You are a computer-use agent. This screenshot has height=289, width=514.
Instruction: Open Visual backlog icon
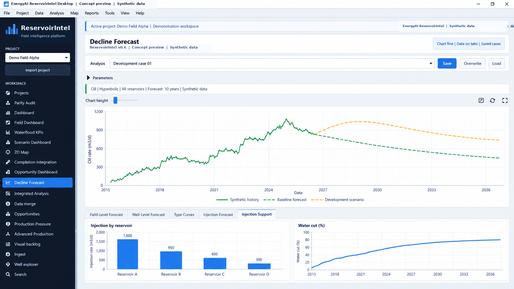8,244
